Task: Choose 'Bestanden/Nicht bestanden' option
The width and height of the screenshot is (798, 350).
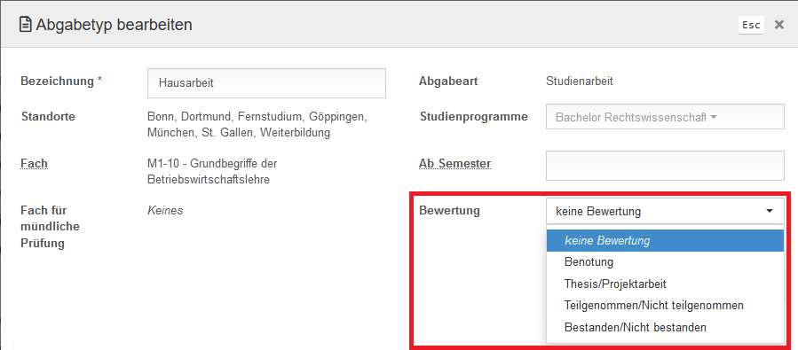Action: [665, 328]
